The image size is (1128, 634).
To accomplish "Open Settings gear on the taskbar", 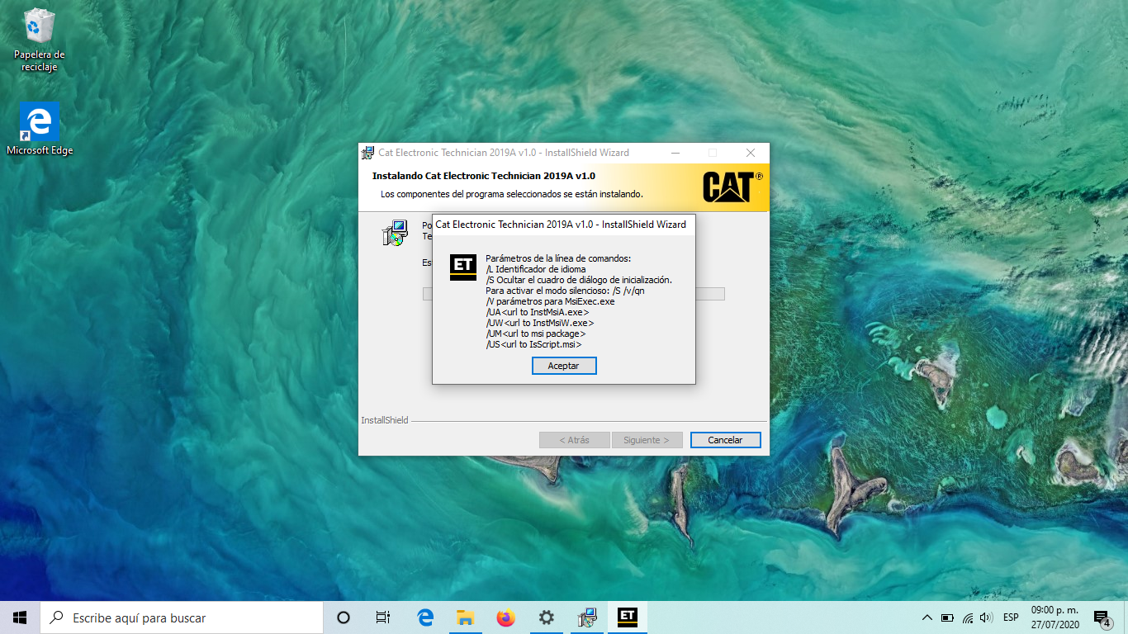I will tap(546, 617).
